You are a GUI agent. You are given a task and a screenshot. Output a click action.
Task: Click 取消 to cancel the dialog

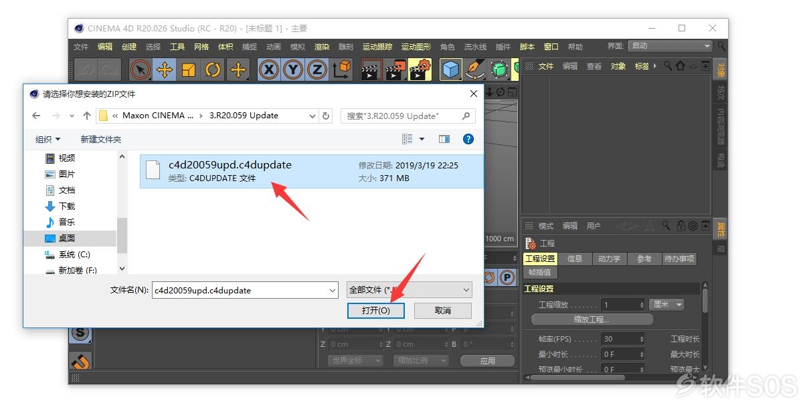click(443, 311)
